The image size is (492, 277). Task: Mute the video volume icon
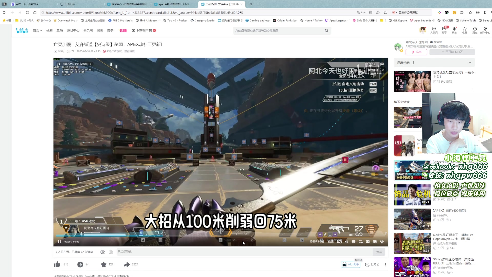pyautogui.click(x=346, y=242)
